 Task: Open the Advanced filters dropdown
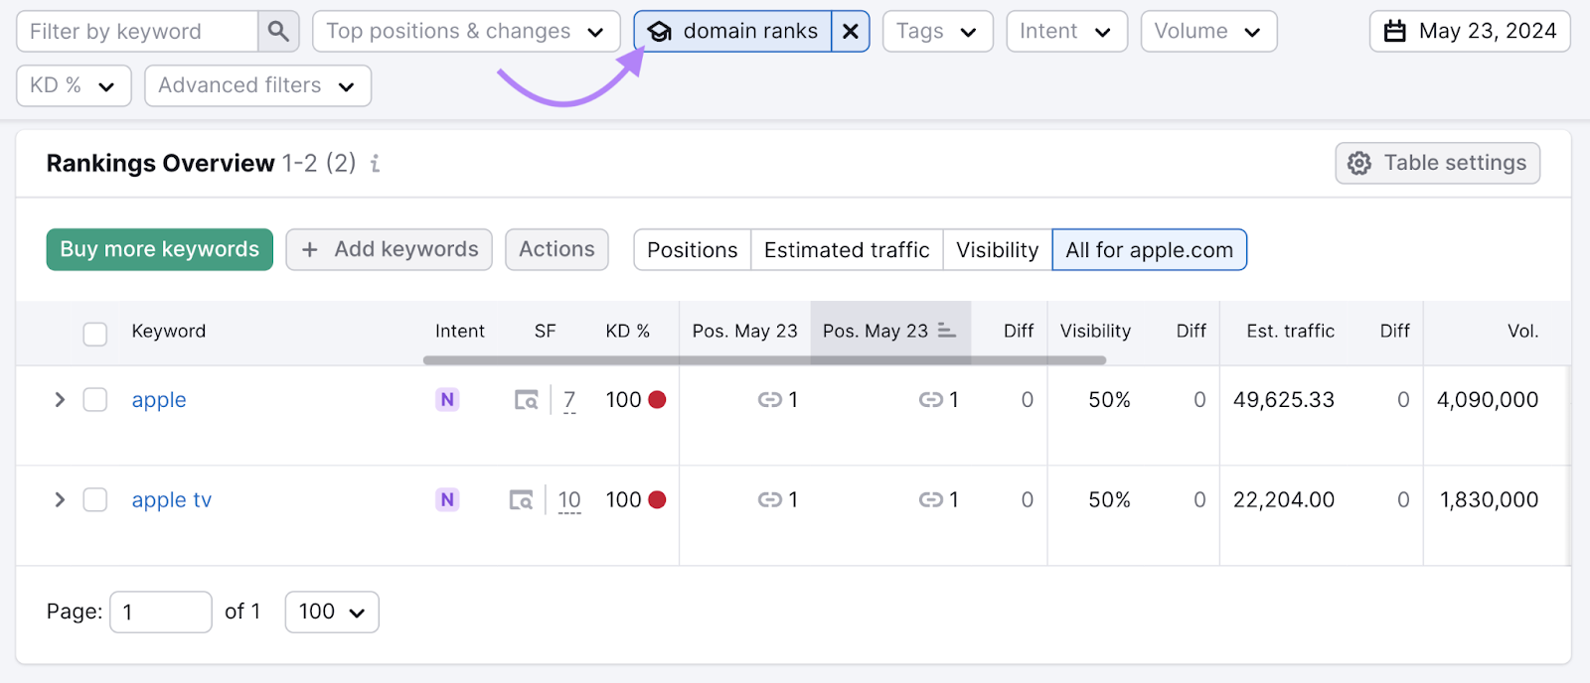tap(257, 86)
